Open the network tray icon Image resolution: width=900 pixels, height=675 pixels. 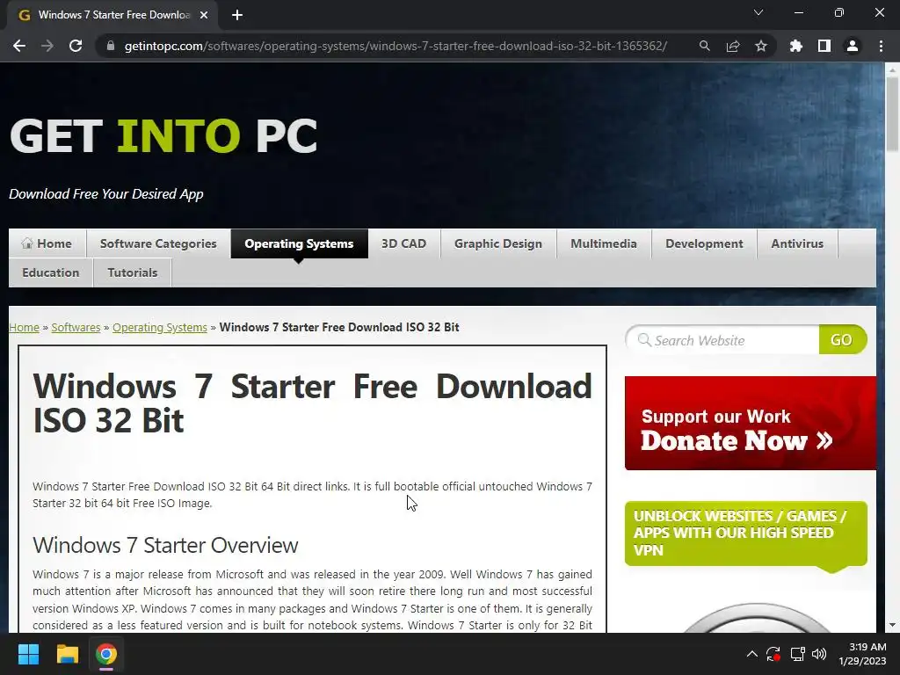[797, 654]
